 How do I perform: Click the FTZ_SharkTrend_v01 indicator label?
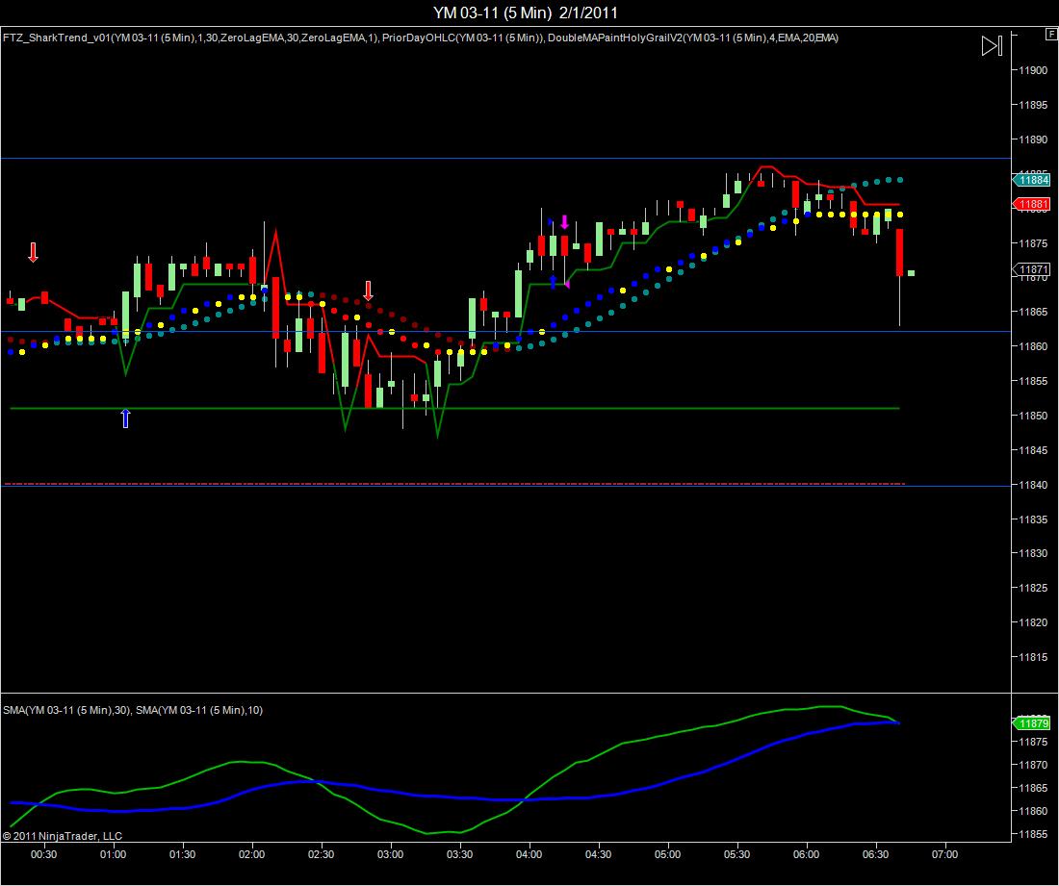click(x=192, y=38)
